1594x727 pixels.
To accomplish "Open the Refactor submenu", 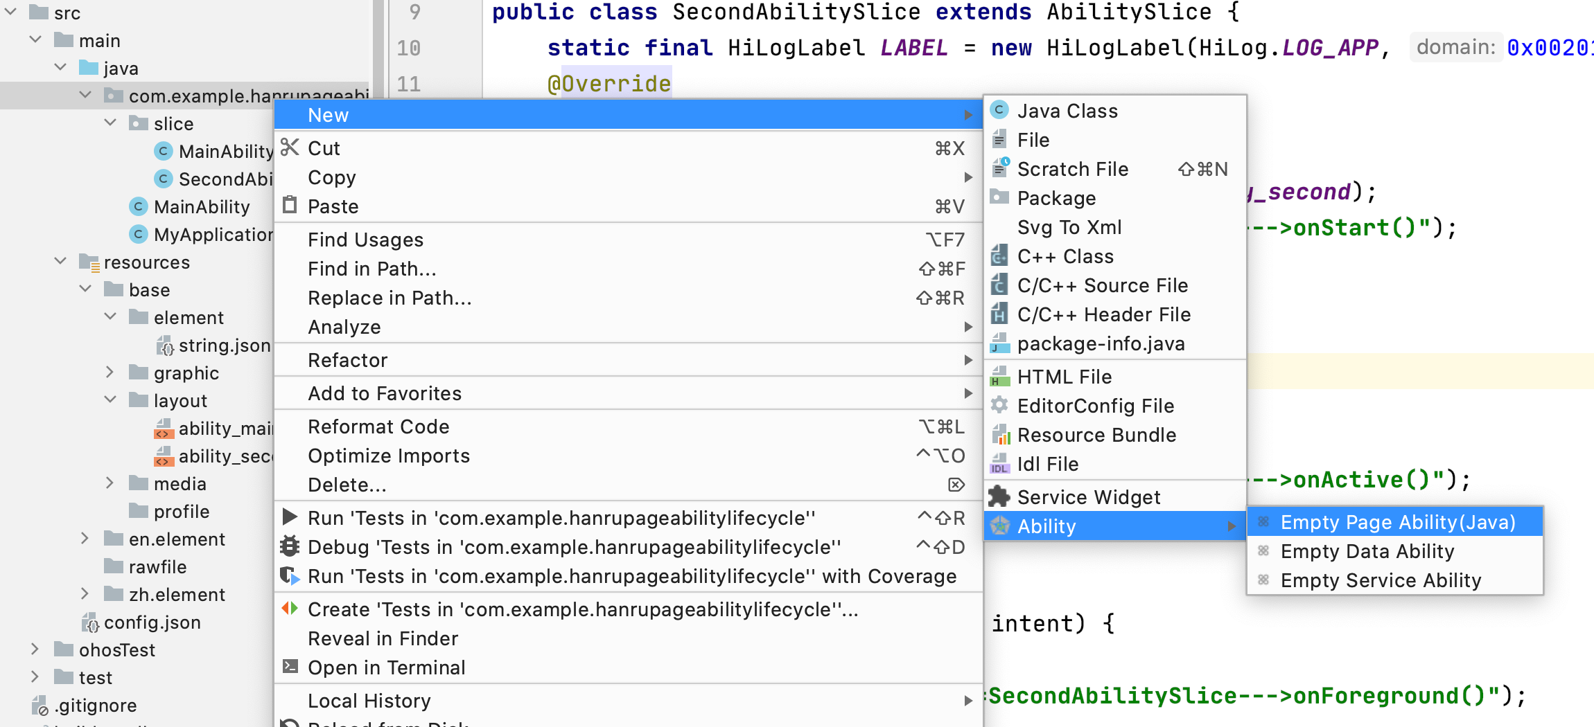I will coord(629,360).
